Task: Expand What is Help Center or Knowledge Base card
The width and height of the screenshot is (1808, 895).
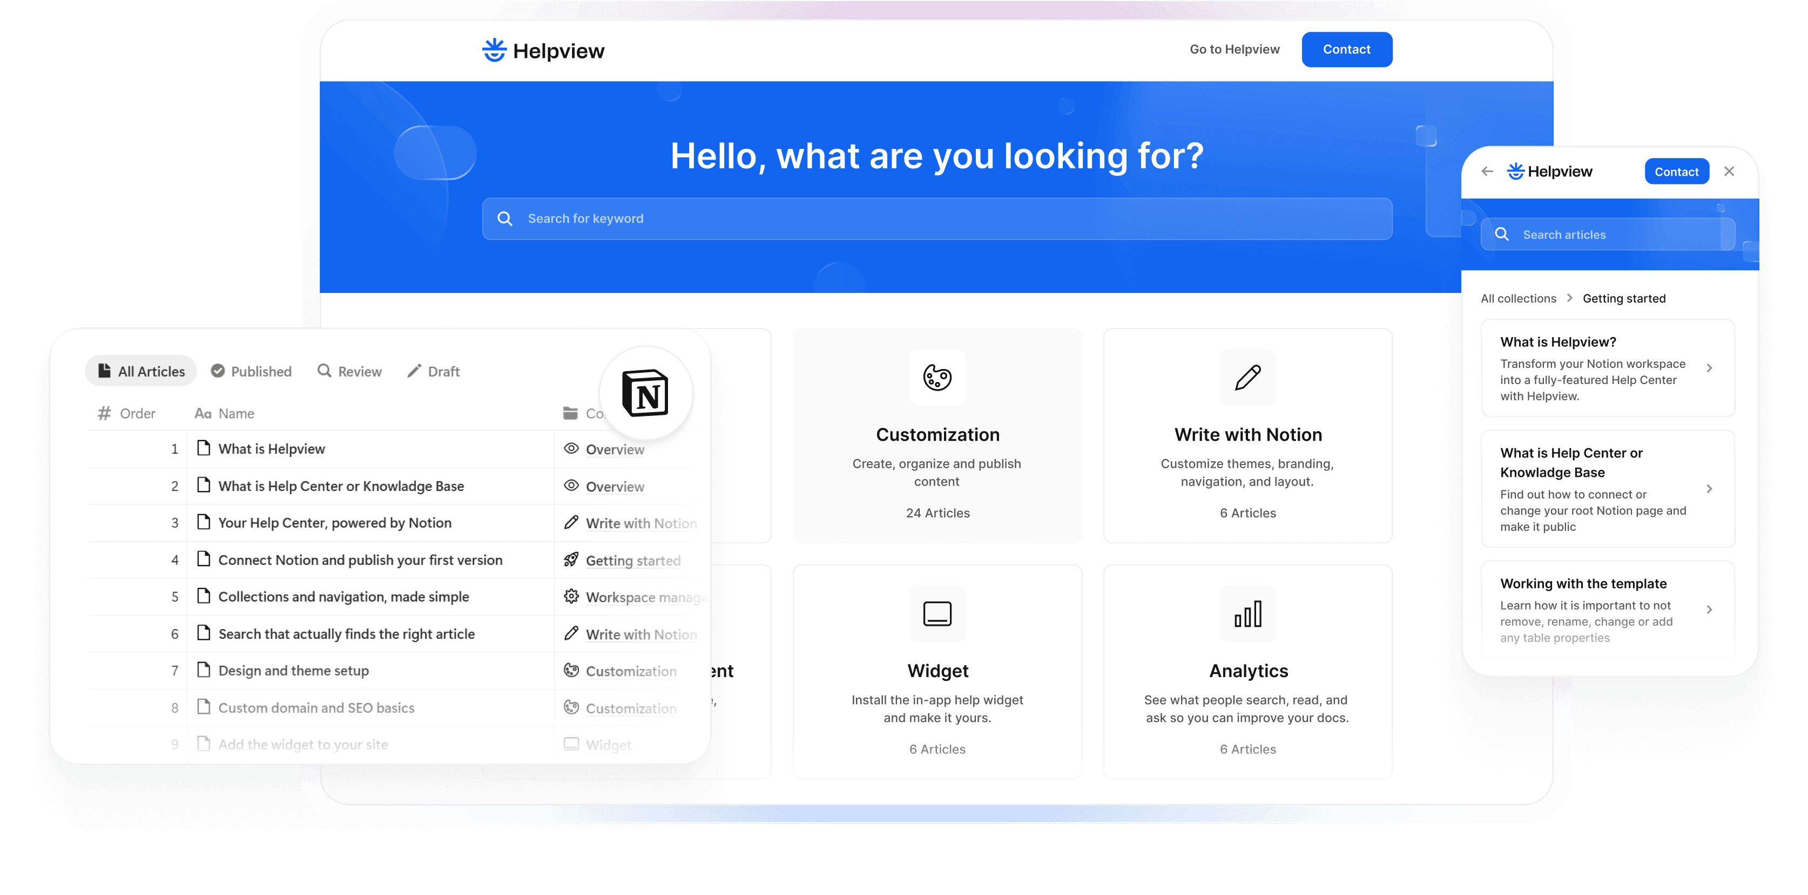Action: [1710, 489]
